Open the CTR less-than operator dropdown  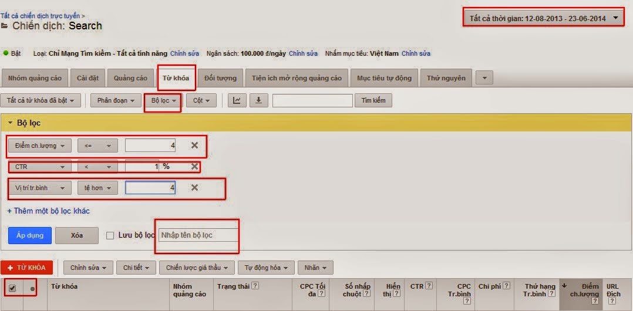point(97,167)
